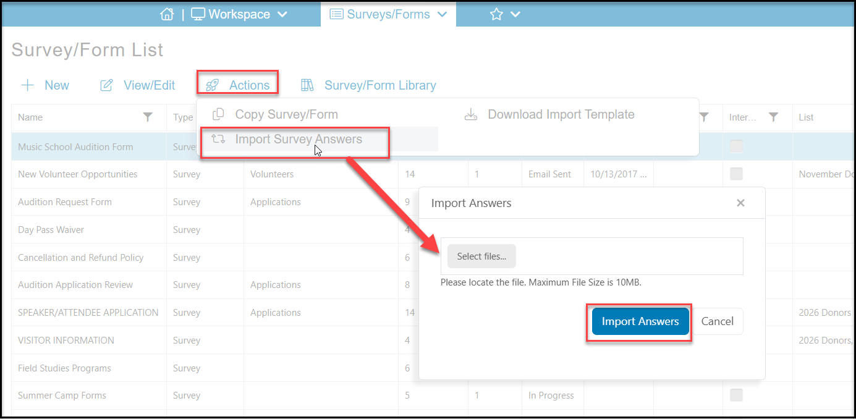Expand the Workspace dropdown chevron
The height and width of the screenshot is (419, 856).
282,14
